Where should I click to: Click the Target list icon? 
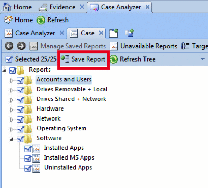(x=185, y=46)
